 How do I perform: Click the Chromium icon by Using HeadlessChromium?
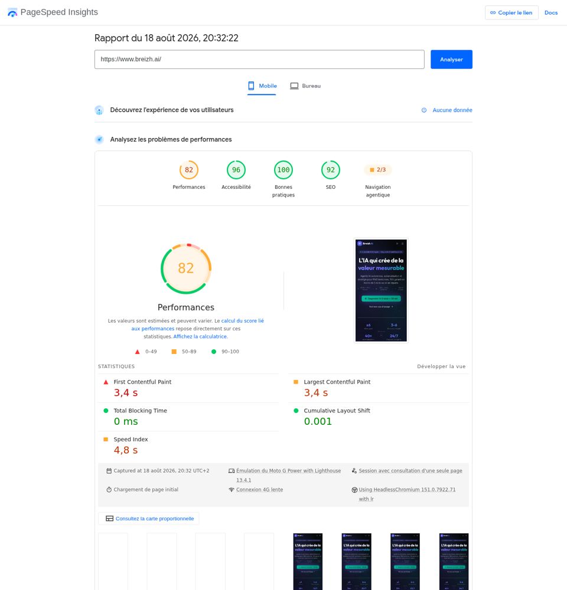pyautogui.click(x=354, y=490)
